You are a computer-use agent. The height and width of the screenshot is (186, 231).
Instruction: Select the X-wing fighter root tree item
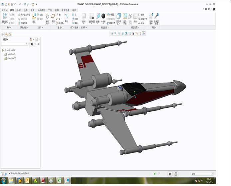tap(9, 50)
